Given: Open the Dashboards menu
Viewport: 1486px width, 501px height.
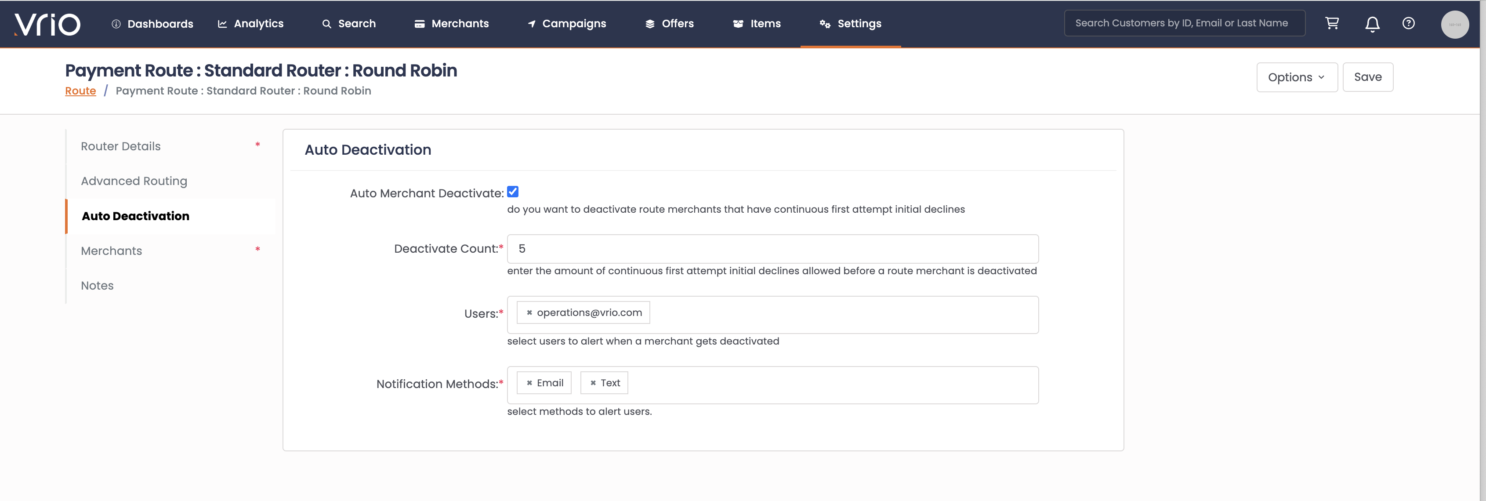Looking at the screenshot, I should point(152,24).
